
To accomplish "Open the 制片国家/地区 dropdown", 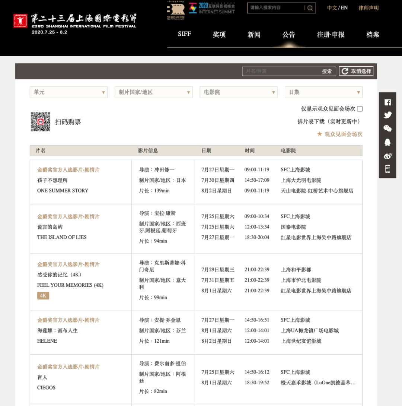I will click(x=153, y=92).
